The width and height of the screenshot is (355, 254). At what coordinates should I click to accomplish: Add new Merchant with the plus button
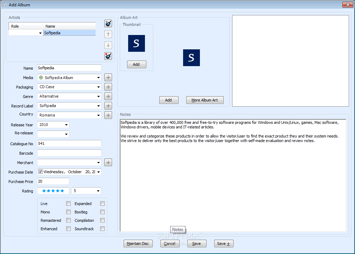click(108, 162)
